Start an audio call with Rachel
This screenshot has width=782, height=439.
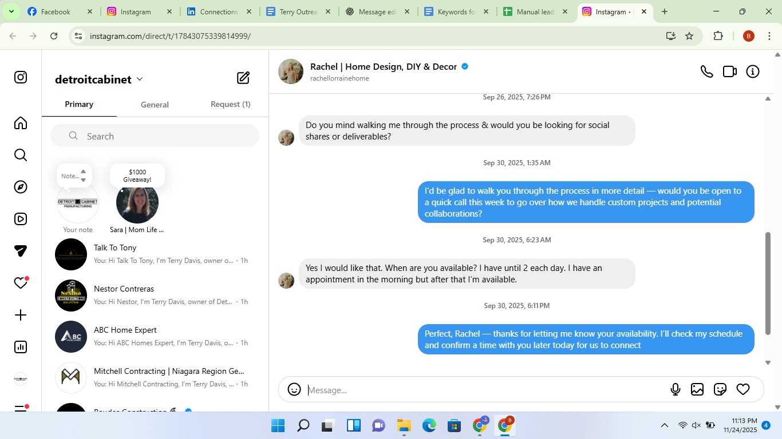pos(707,71)
